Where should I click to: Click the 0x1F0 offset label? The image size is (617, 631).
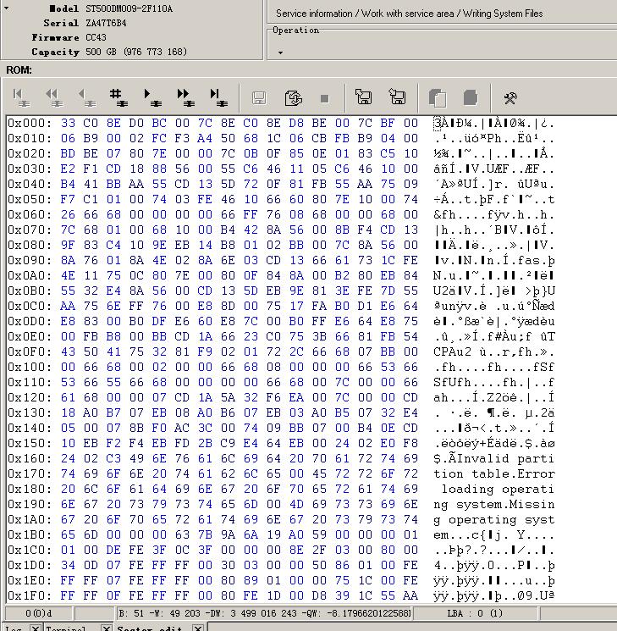pyautogui.click(x=30, y=595)
